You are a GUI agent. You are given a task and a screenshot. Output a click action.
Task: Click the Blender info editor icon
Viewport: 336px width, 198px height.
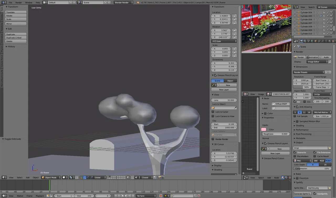click(x=3, y=2)
